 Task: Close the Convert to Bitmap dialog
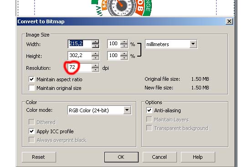229,21
